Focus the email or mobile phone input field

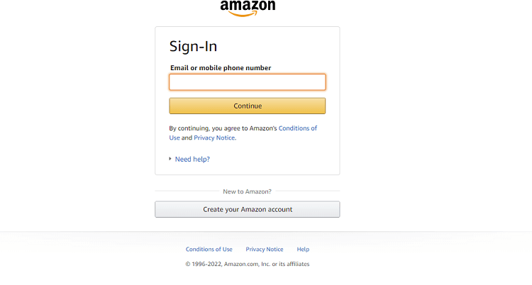[248, 82]
